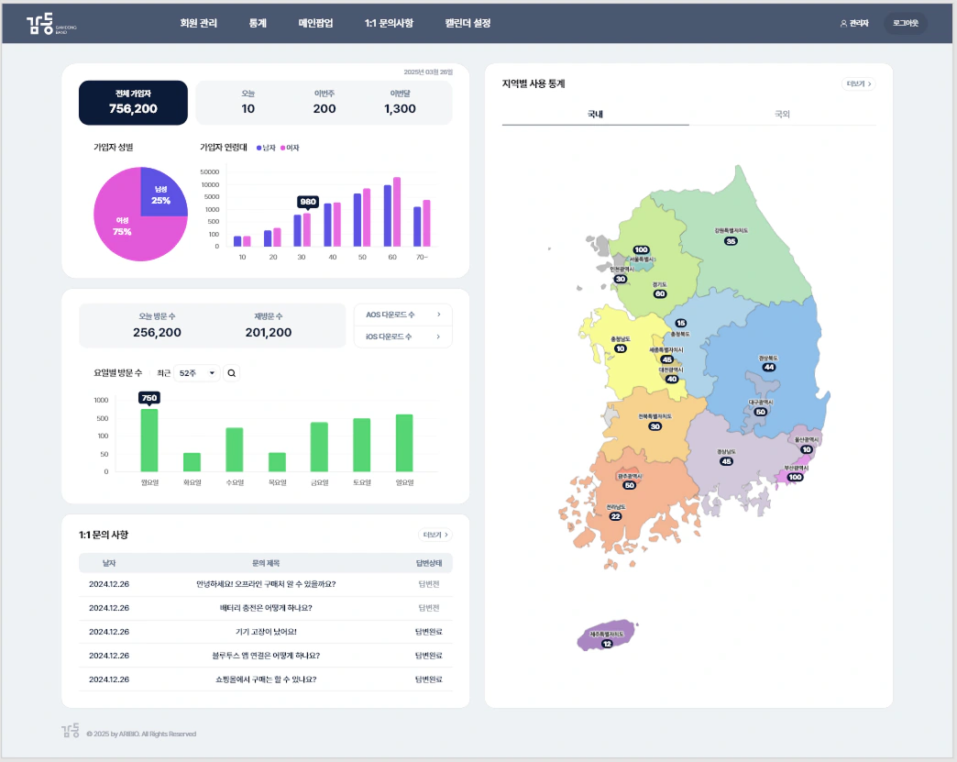Expand iOS 다운로드 수 row
The height and width of the screenshot is (762, 957).
point(402,337)
